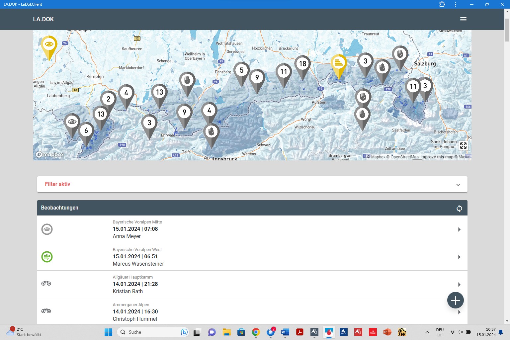Click the Beobachtungen section header
The image size is (510, 340).
tap(252, 208)
